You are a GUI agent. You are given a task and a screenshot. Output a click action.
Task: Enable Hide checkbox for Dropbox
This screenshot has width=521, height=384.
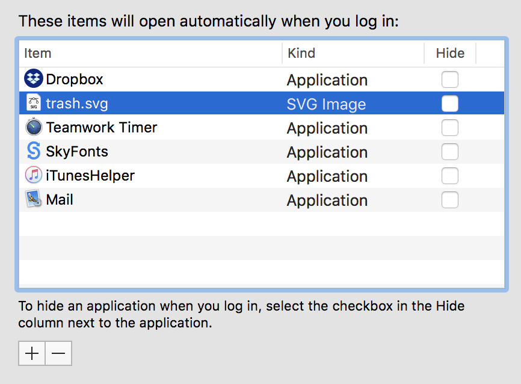(x=449, y=79)
